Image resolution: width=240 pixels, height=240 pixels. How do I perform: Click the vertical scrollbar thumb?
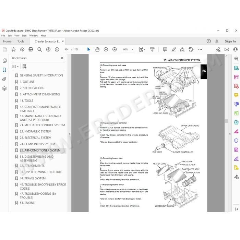[x=226, y=121]
